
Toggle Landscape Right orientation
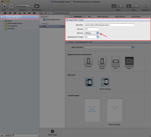pos(129,61)
